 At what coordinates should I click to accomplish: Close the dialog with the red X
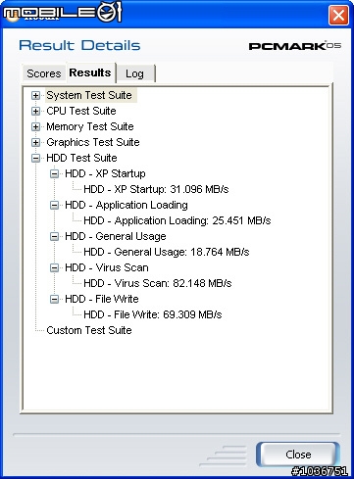(338, 16)
